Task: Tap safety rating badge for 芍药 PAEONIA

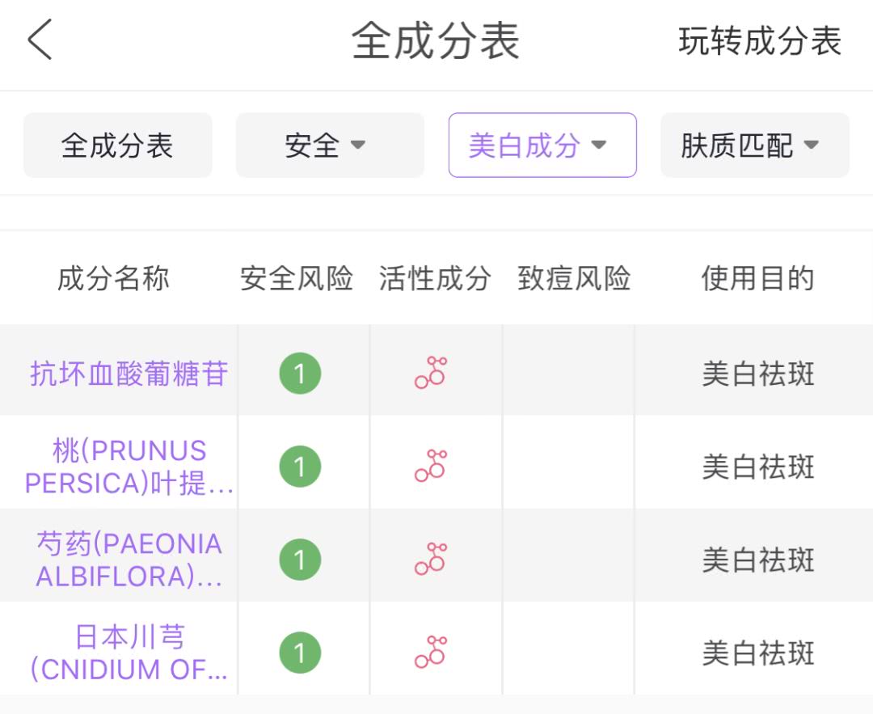Action: pos(300,560)
